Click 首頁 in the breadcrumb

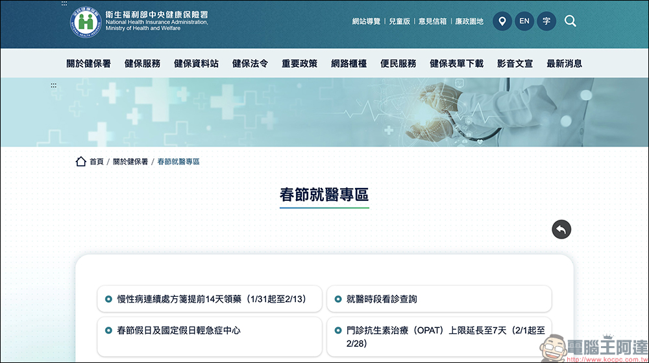(97, 161)
